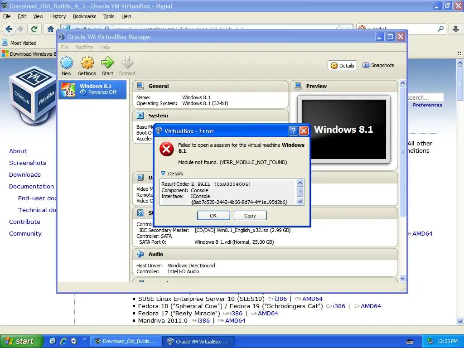Open the browser Tools menu

pyautogui.click(x=109, y=17)
